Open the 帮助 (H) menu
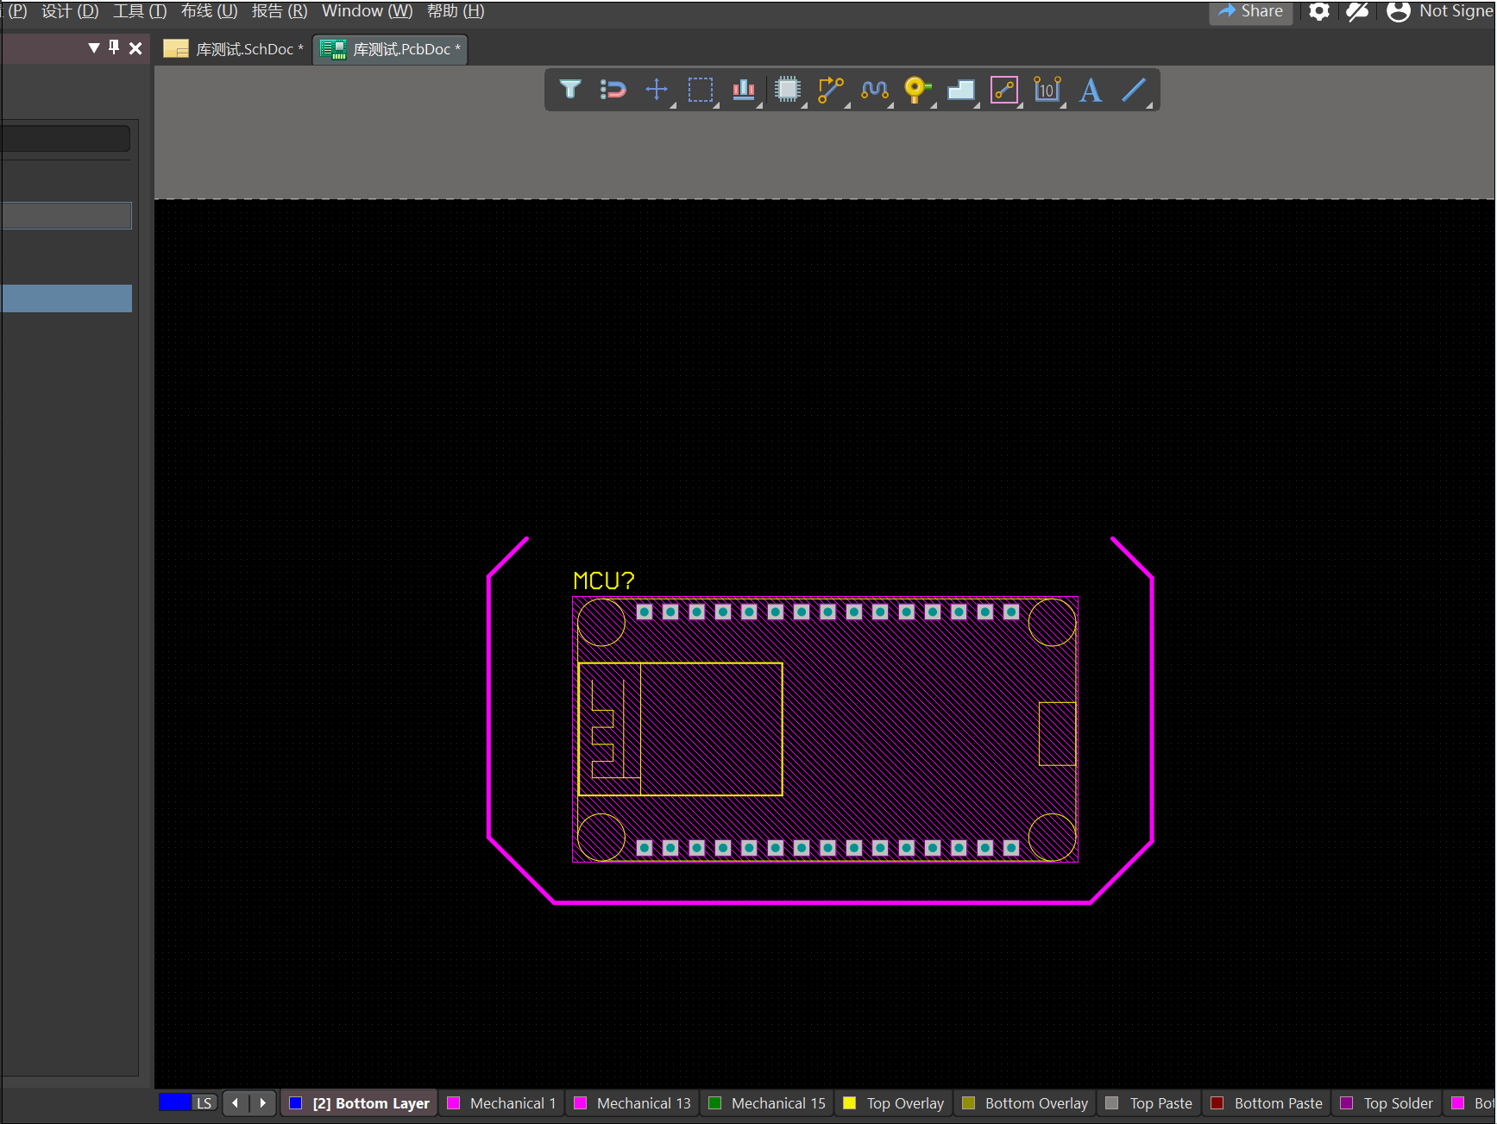Image resolution: width=1497 pixels, height=1124 pixels. tap(456, 11)
